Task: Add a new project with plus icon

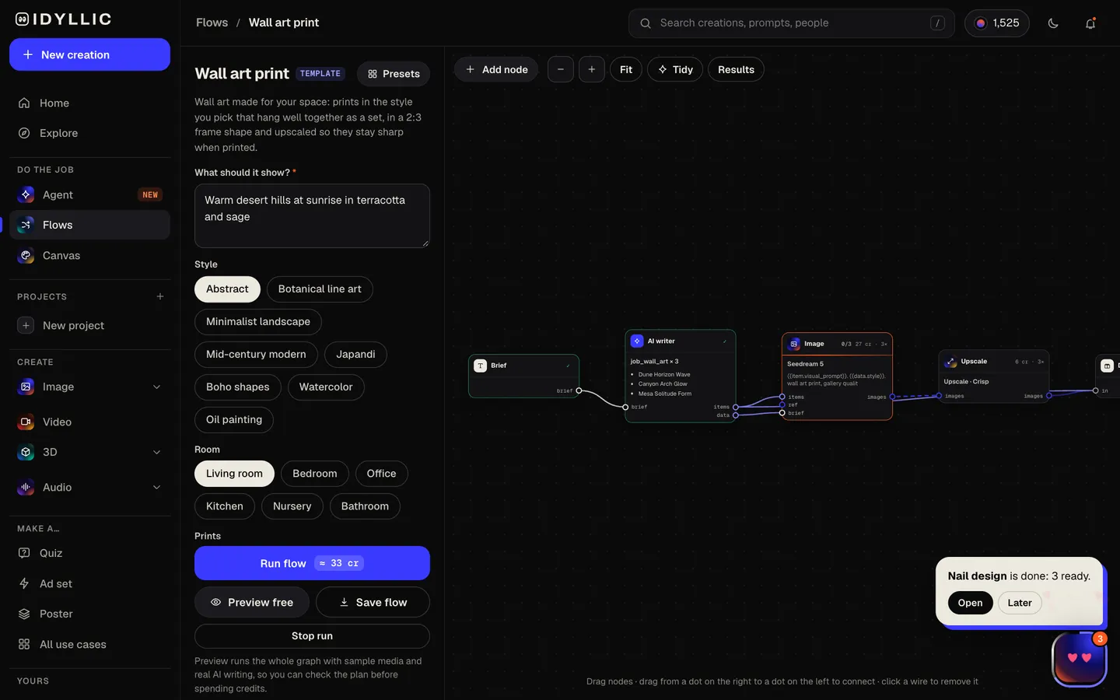Action: (160, 296)
